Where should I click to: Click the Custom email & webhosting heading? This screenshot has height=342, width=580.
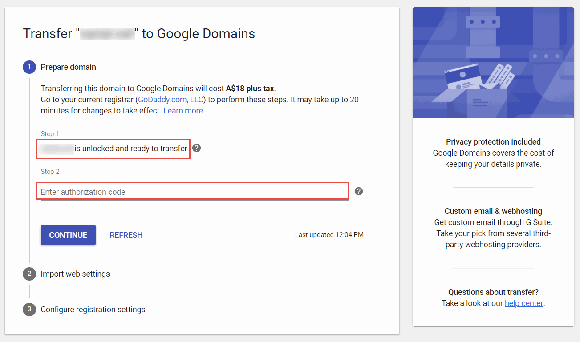[x=493, y=211]
